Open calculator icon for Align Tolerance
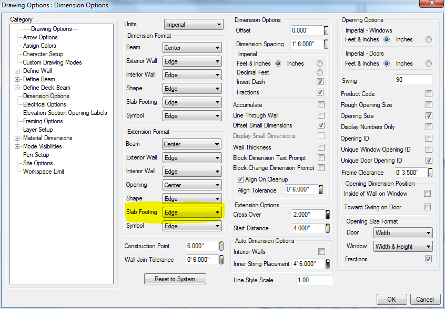Screen dimensions: 445x309 click(321, 190)
